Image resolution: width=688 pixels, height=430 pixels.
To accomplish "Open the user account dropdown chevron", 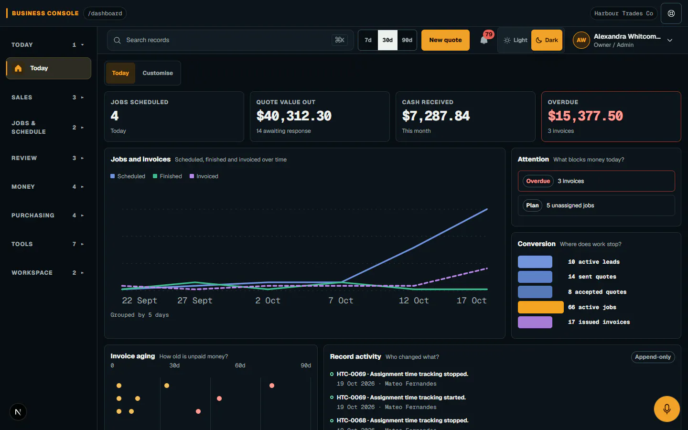I will tap(670, 40).
